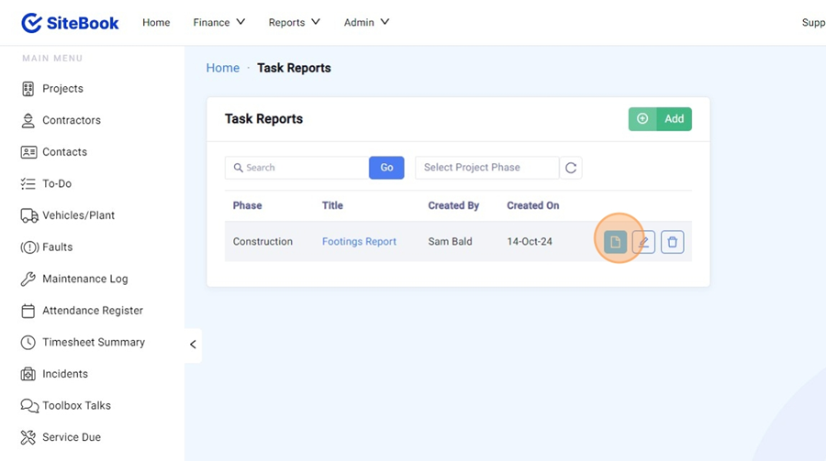Collapse the sidebar with arrow handle

(193, 345)
